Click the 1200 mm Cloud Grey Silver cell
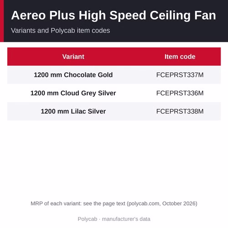This screenshot has height=228, width=228. tap(73, 93)
